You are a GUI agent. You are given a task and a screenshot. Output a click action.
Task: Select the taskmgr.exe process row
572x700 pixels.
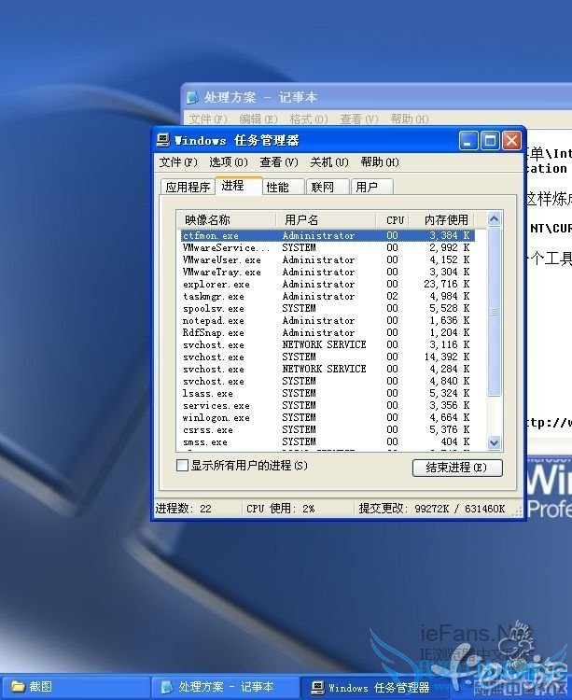(328, 296)
